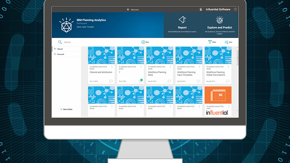Screen dimensions: 290x163
Task: Click the Sort label
Action: (x=231, y=42)
